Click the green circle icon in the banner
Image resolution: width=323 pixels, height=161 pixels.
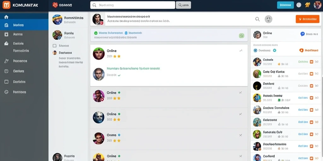click(96, 33)
